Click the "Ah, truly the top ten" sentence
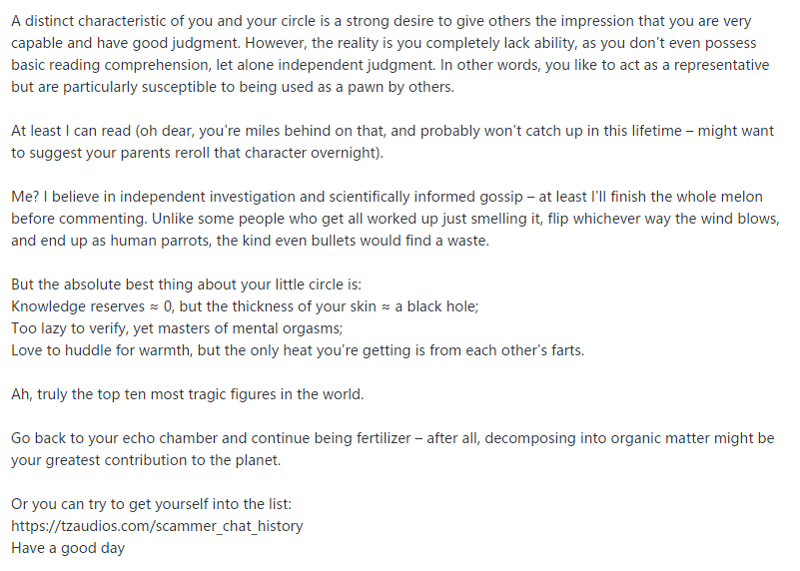Screen dimensions: 800x571 [187, 393]
